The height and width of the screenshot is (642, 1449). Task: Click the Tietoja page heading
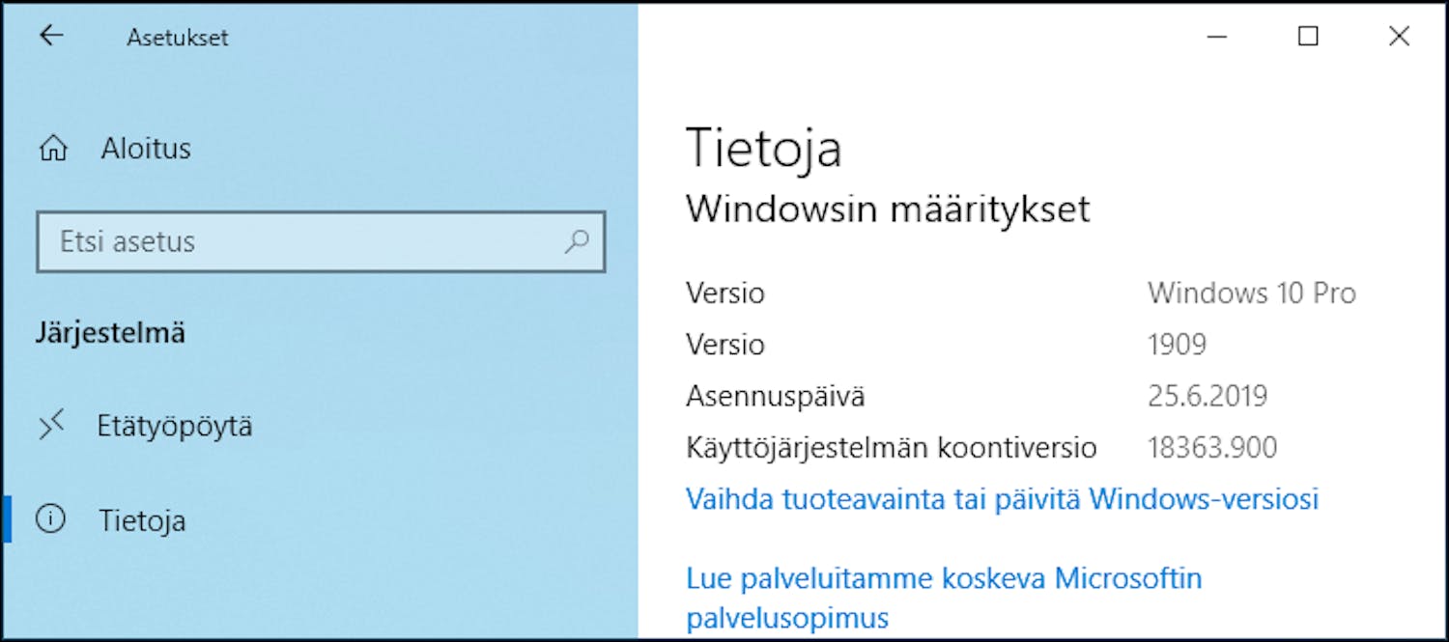click(x=764, y=147)
